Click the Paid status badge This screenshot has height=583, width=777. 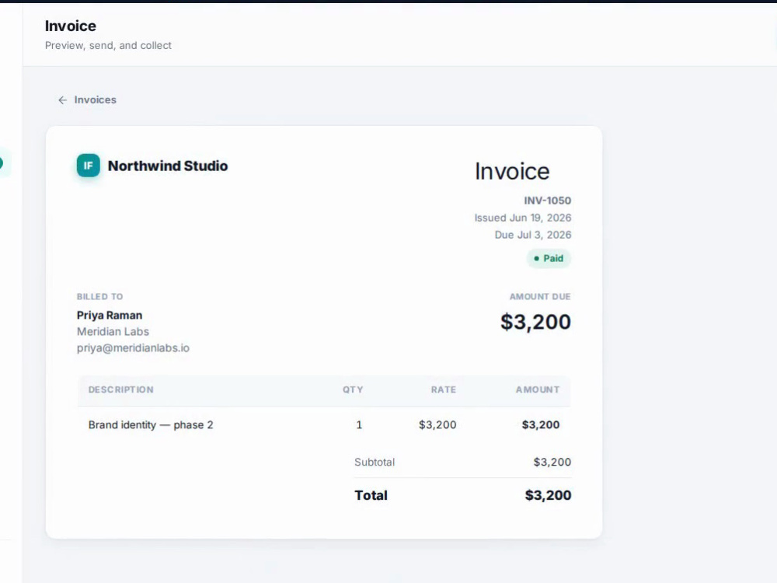click(549, 258)
